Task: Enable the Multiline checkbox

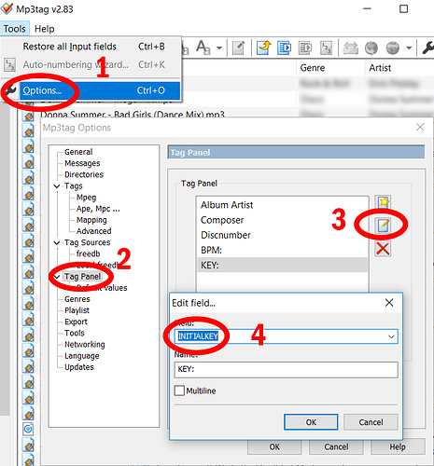Action: 179,391
